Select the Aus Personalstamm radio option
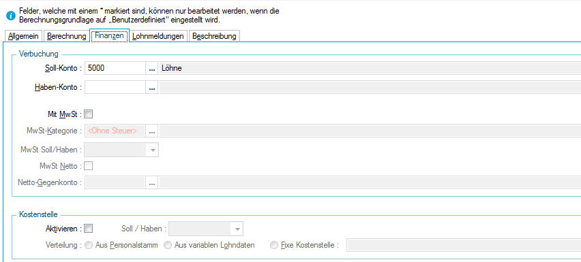581x262 pixels. pyautogui.click(x=89, y=245)
